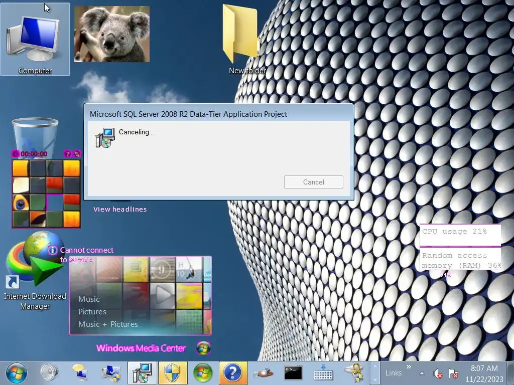Click the puzzle solve/shuffle icon
514x385 pixels.
click(77, 153)
